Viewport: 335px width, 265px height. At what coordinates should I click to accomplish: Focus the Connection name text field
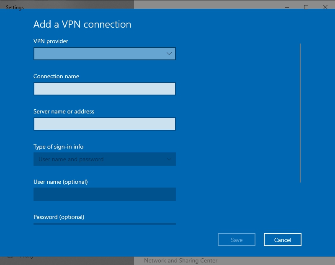104,89
